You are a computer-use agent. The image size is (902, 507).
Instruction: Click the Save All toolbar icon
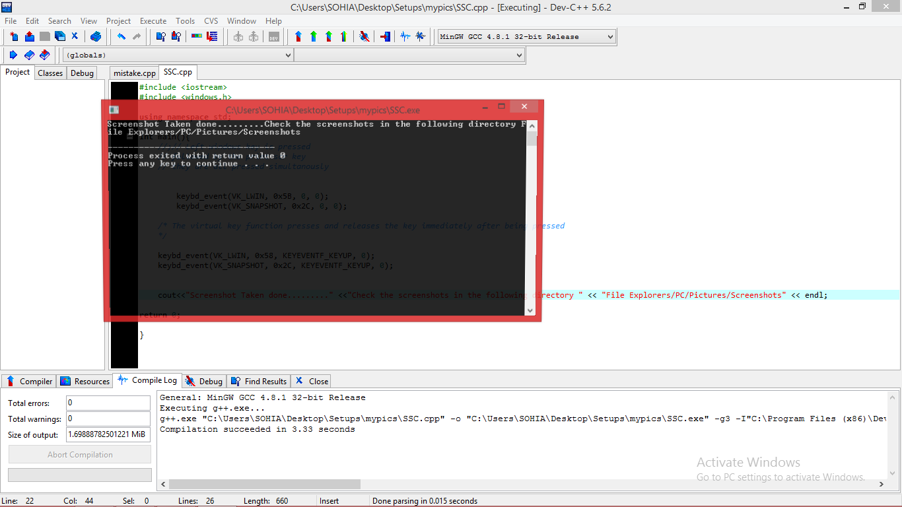tap(60, 36)
